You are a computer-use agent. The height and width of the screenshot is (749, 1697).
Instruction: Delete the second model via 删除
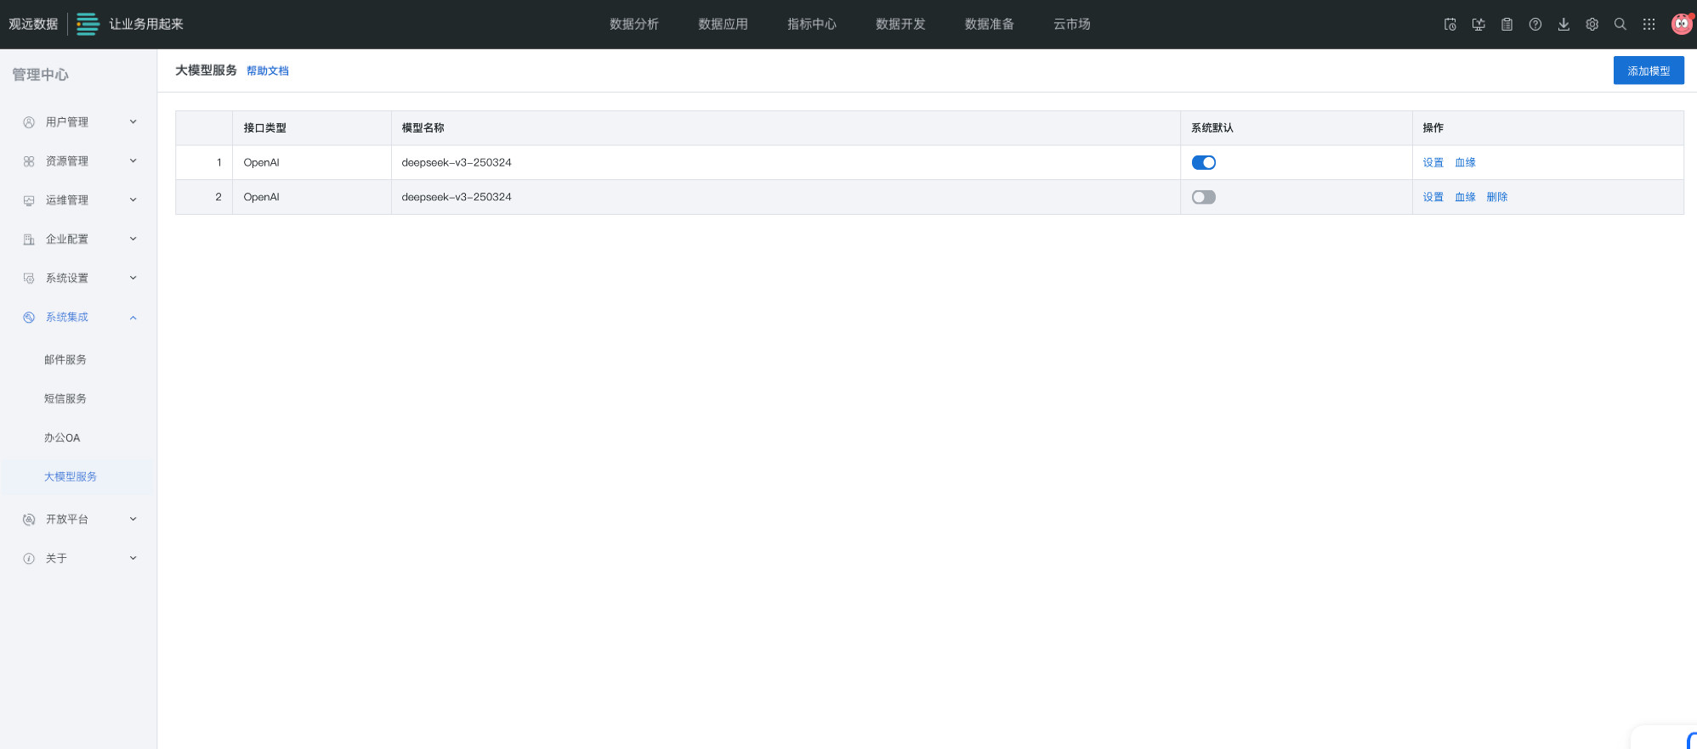(1496, 197)
